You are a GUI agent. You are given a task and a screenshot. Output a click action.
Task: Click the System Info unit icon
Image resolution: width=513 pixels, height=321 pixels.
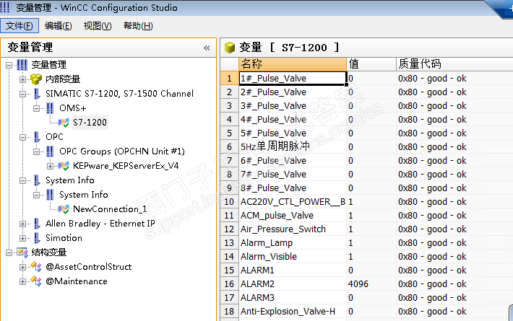pyautogui.click(x=50, y=195)
